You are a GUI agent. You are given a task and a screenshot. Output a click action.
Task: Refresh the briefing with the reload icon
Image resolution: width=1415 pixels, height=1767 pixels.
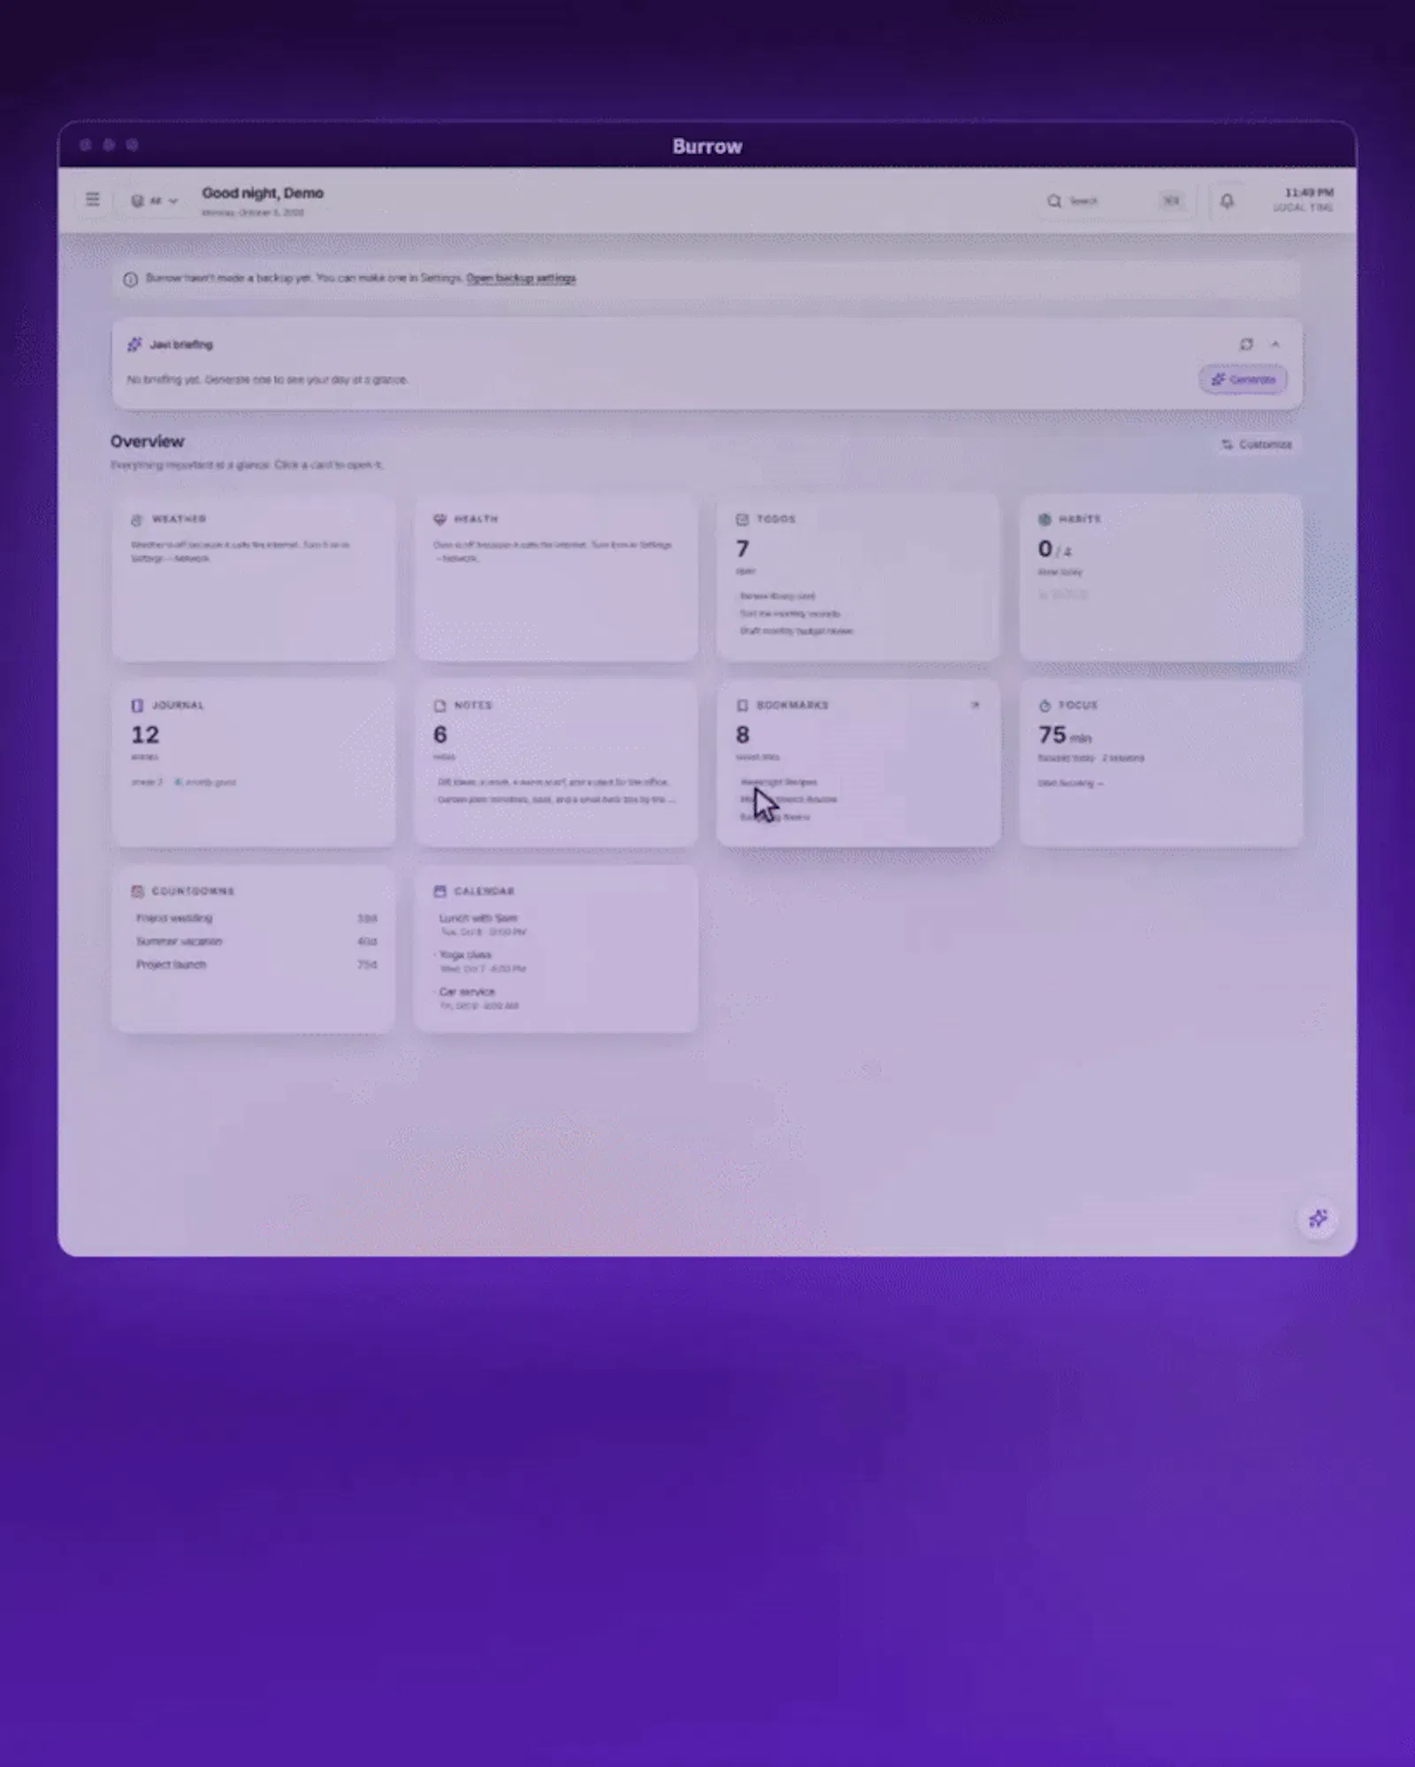pyautogui.click(x=1246, y=344)
